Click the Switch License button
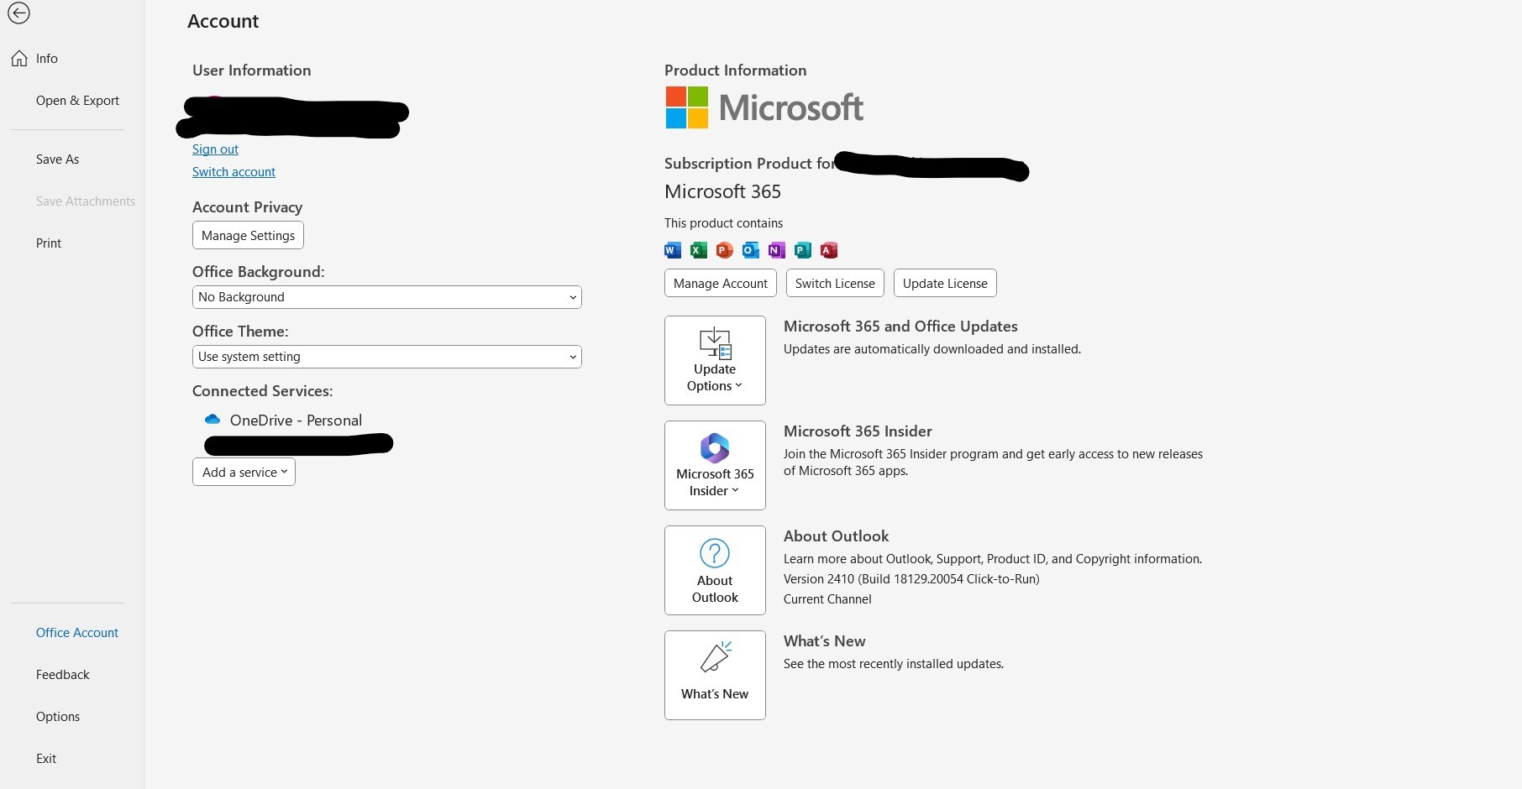Viewport: 1522px width, 789px height. [834, 283]
